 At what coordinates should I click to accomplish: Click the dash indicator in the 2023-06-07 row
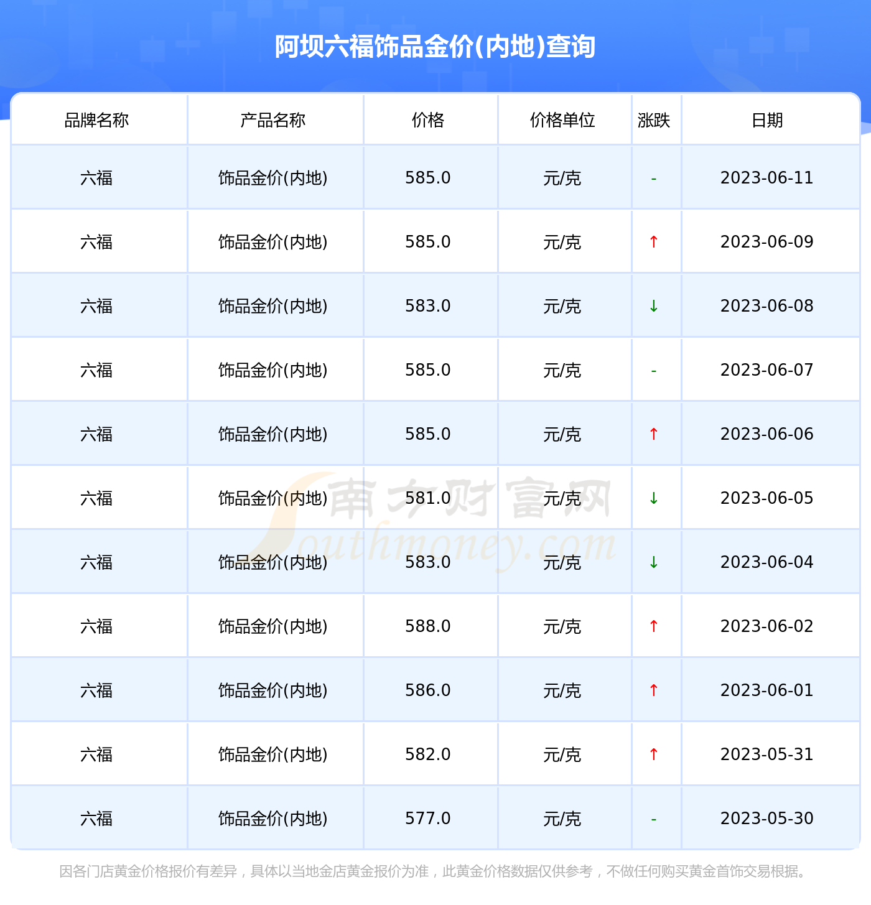[654, 371]
